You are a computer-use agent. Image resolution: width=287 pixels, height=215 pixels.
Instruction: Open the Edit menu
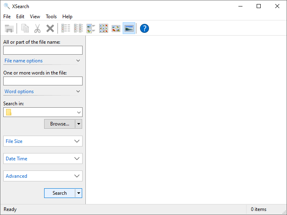[20, 17]
